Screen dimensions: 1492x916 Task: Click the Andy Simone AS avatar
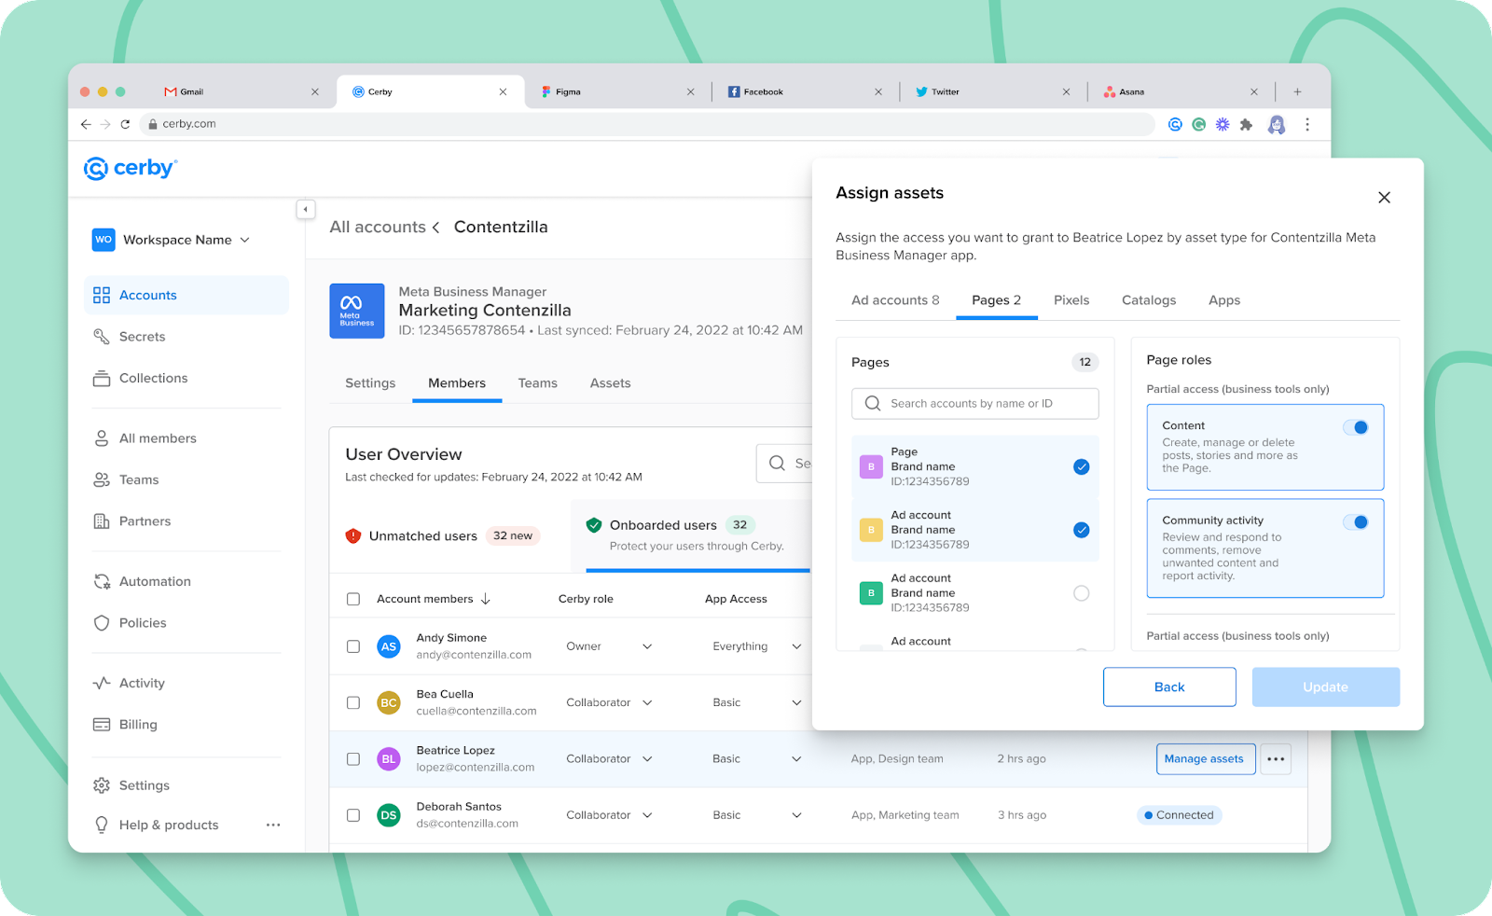coord(389,646)
